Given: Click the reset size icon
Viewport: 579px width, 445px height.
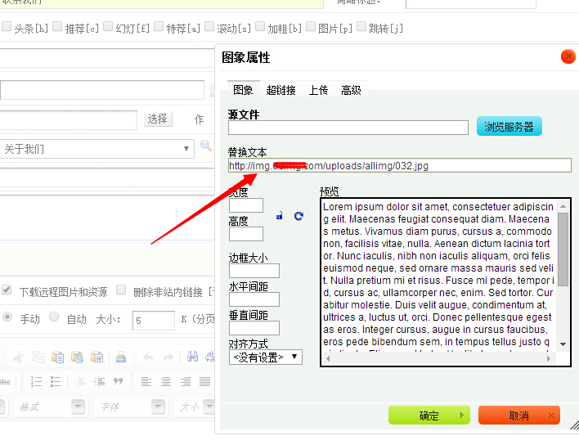Looking at the screenshot, I should [x=298, y=216].
